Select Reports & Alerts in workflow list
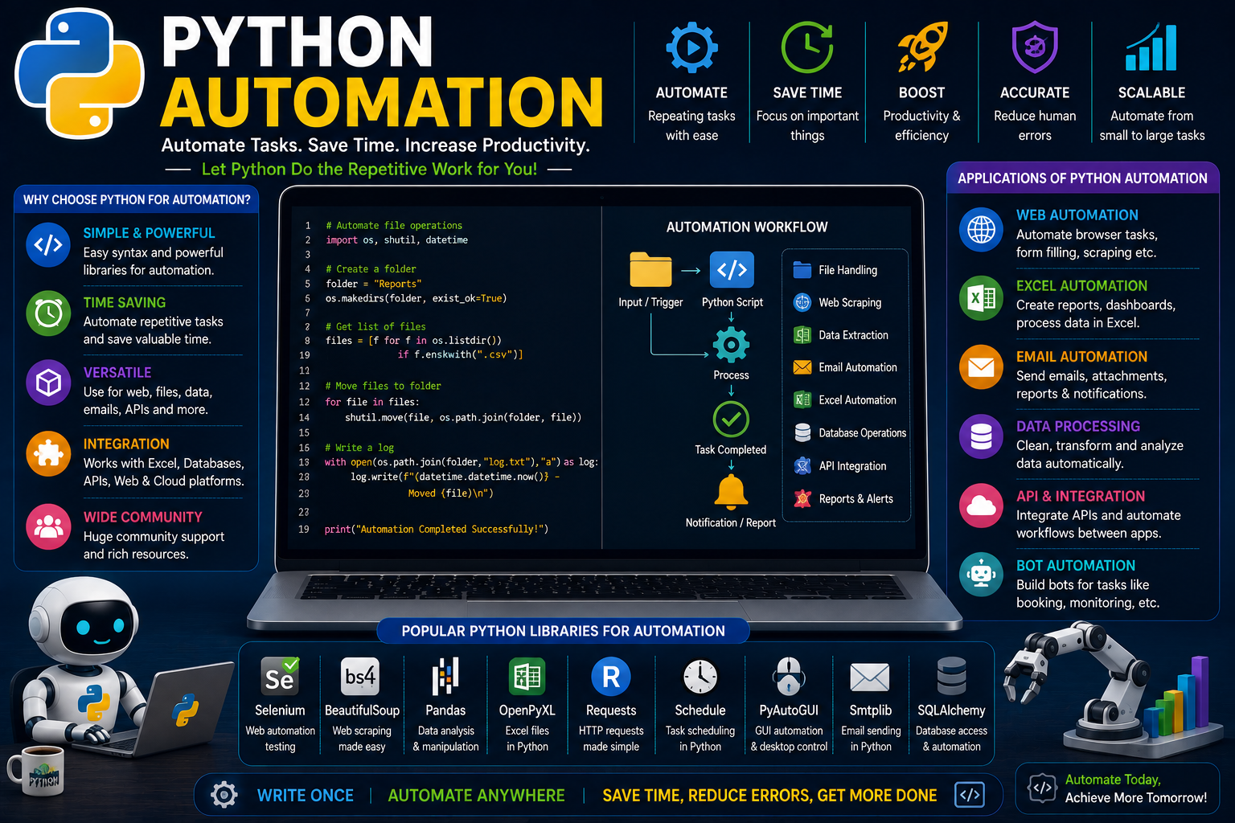The height and width of the screenshot is (823, 1235). coord(843,498)
